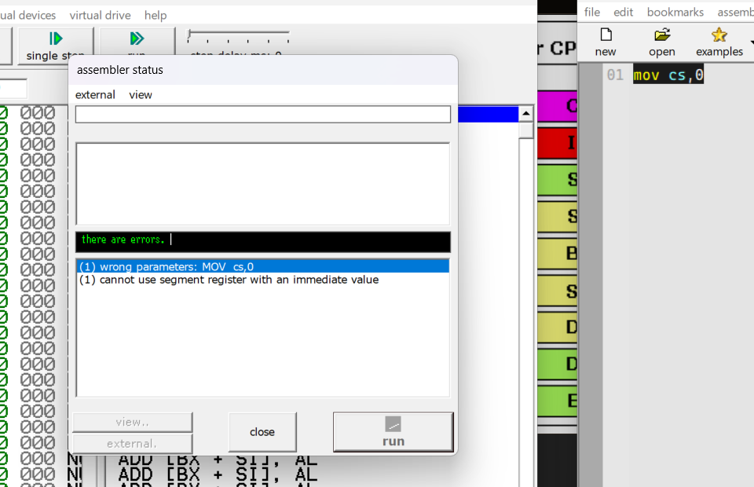Select error 'cannot use segment register with an immediate value'

262,280
